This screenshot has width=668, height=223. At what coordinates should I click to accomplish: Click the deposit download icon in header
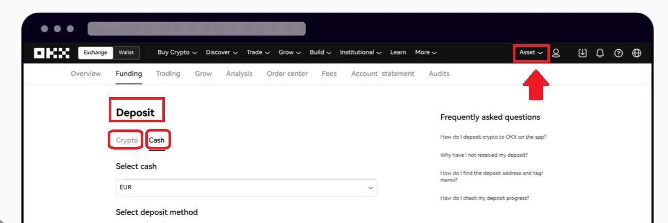582,53
